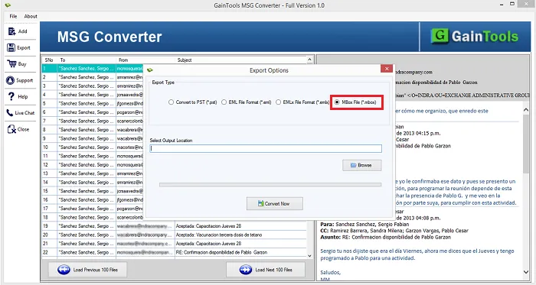Start Live Chat via phone icon
536x285 pixels.
click(x=10, y=113)
